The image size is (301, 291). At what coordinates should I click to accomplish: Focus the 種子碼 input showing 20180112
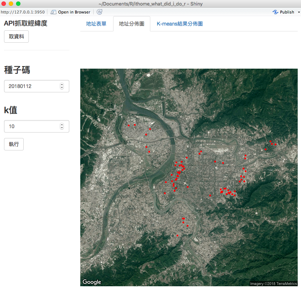(x=36, y=86)
